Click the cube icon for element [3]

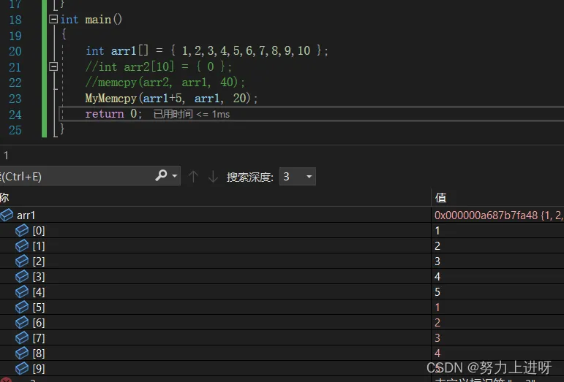(x=22, y=276)
